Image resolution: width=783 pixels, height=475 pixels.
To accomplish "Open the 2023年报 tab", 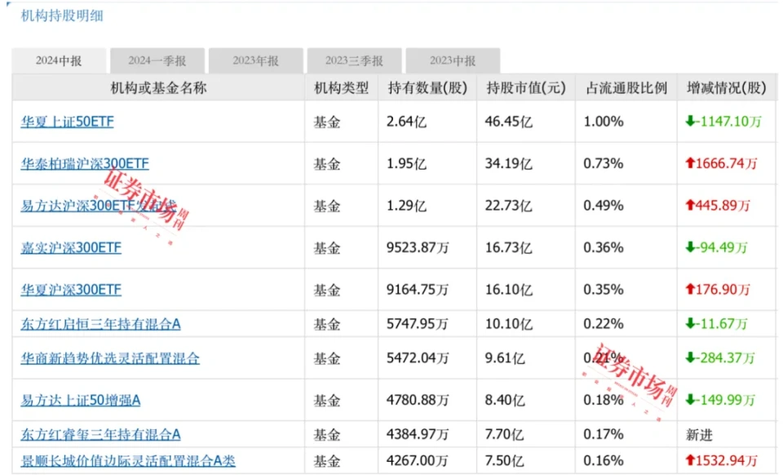I will point(255,61).
